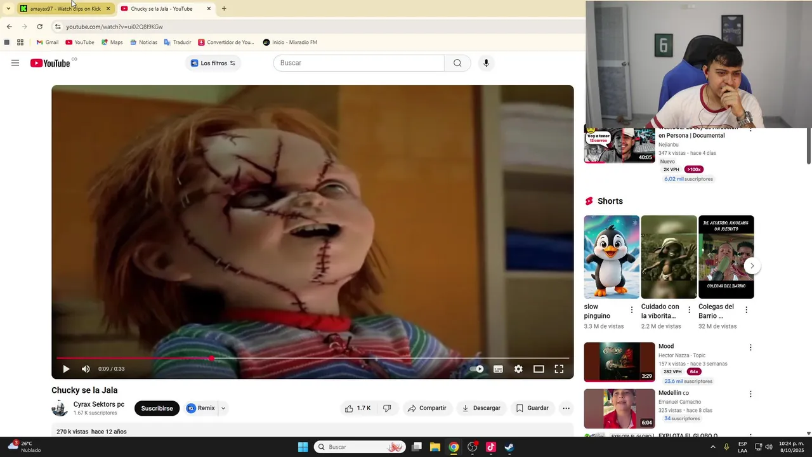Seek using the red video progress bar
Image resolution: width=812 pixels, height=457 pixels.
click(x=313, y=358)
